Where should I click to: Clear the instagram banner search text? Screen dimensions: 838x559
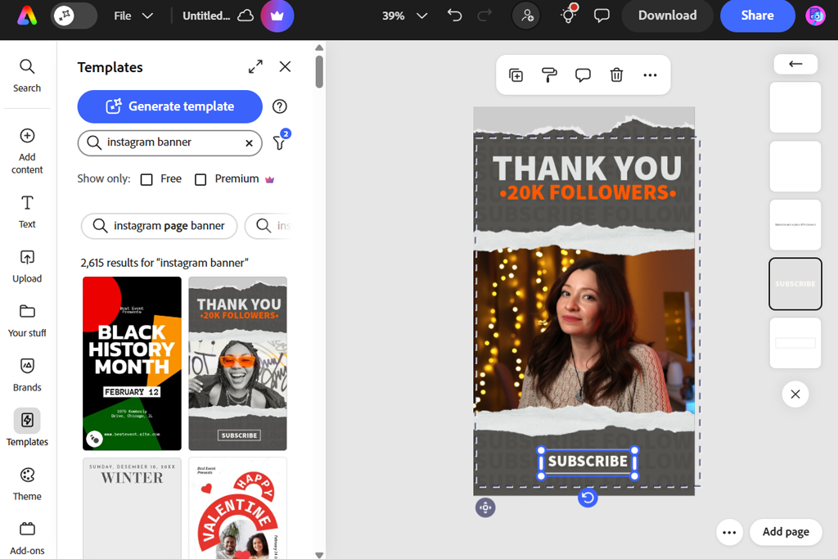click(x=249, y=142)
